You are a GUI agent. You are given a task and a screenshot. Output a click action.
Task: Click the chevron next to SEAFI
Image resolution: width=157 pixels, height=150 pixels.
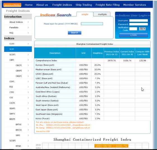point(28,108)
